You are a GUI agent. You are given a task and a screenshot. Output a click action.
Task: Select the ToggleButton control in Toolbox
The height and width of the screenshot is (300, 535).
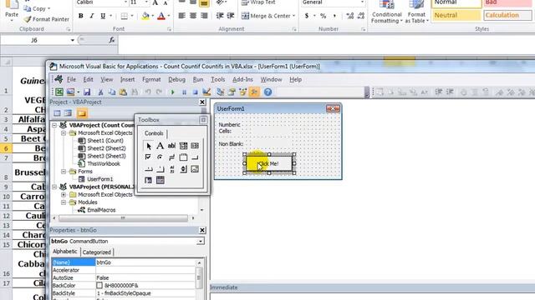171,157
